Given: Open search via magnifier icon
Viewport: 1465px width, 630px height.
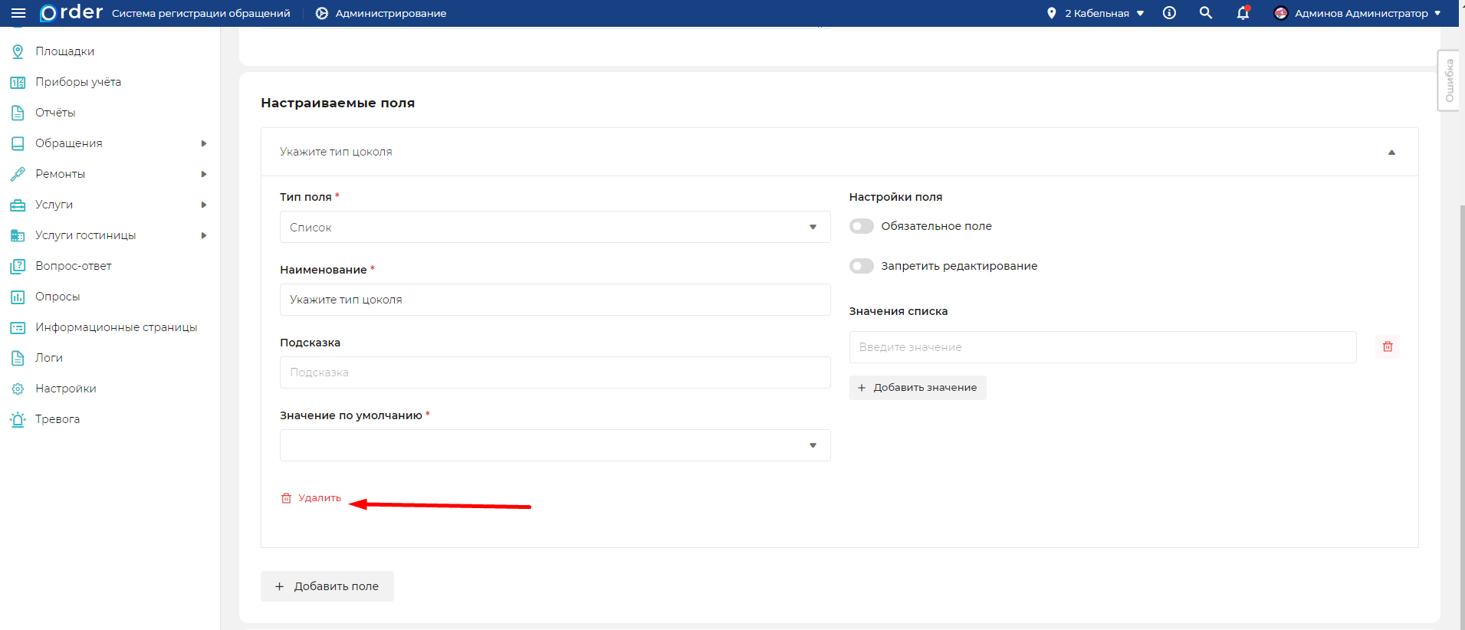Looking at the screenshot, I should click(1206, 13).
